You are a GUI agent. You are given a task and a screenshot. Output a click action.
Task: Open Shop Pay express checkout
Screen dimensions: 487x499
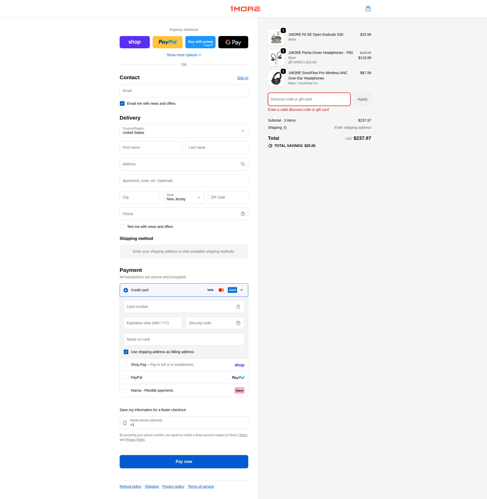(134, 42)
